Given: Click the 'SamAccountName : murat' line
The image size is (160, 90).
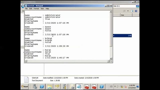Looking at the screenshot, I should tap(38, 52).
